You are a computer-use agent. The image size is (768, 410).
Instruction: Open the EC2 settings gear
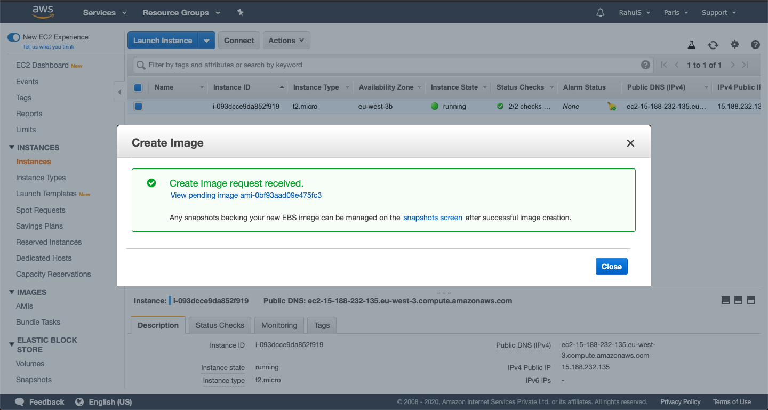pos(734,45)
